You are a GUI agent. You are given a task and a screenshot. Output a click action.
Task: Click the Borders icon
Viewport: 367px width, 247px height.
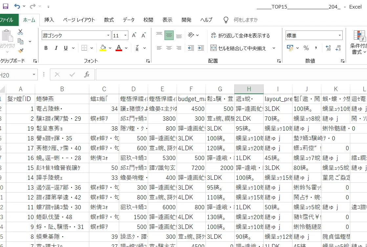point(84,48)
